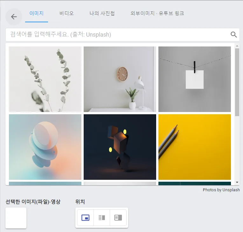Switch to the 이미지 tab
The width and height of the screenshot is (243, 232).
pos(37,13)
